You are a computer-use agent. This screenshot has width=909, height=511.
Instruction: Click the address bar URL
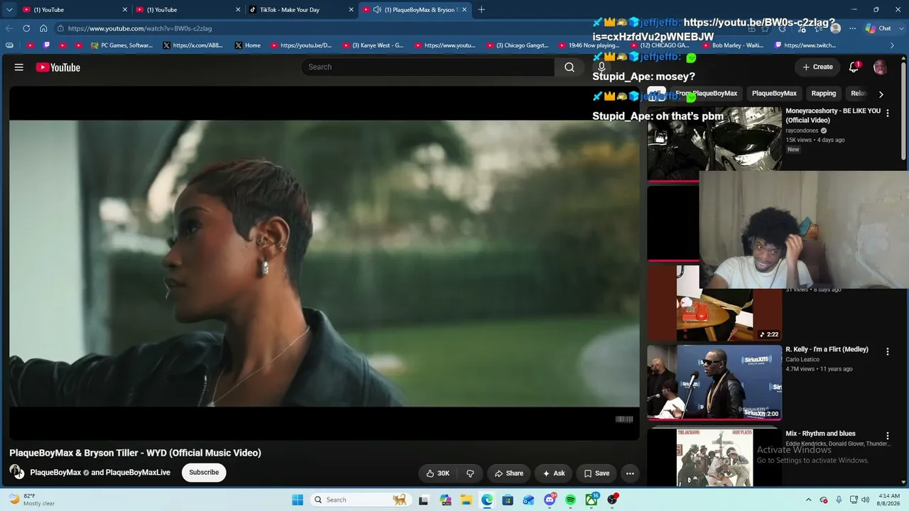coord(140,28)
